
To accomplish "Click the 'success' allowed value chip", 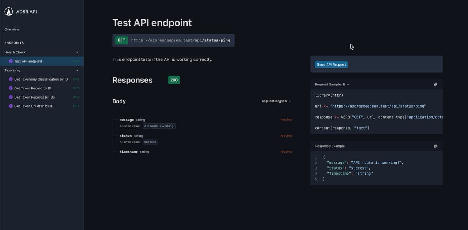I will tap(150, 142).
